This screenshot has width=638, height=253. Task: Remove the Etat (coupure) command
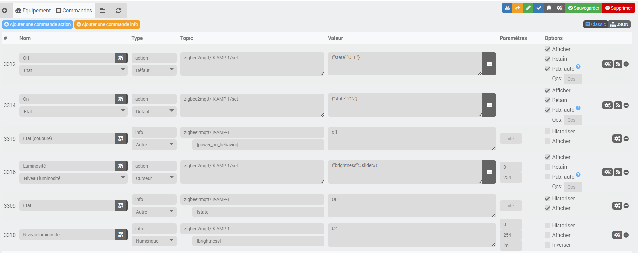point(626,139)
